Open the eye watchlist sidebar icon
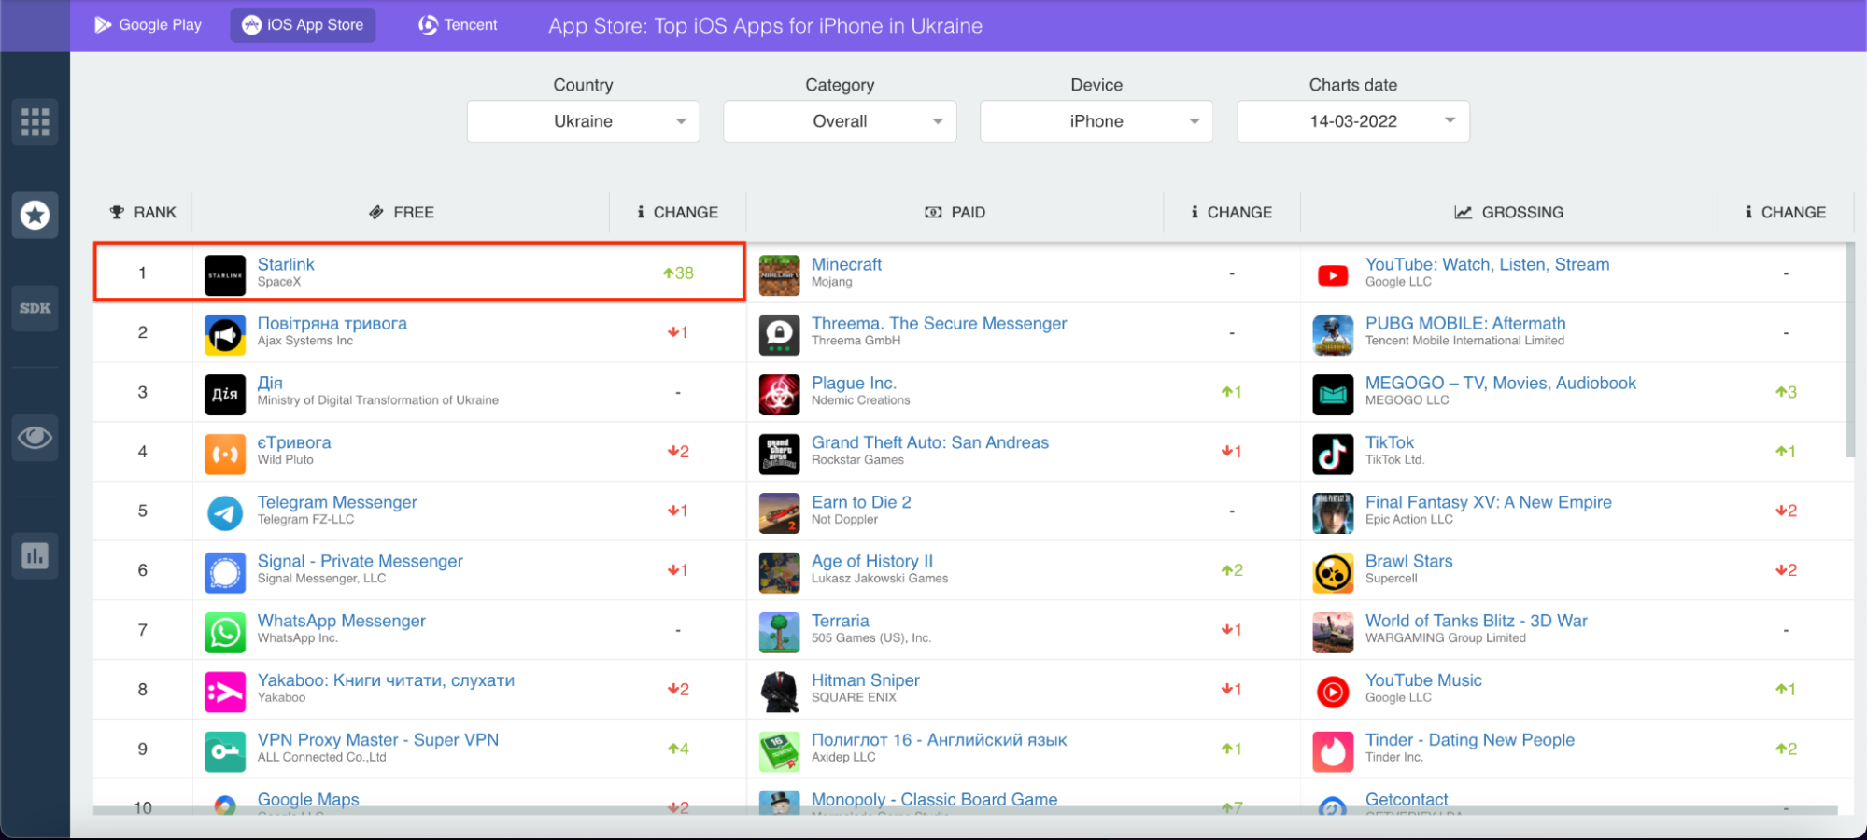1867x840 pixels. 35,437
